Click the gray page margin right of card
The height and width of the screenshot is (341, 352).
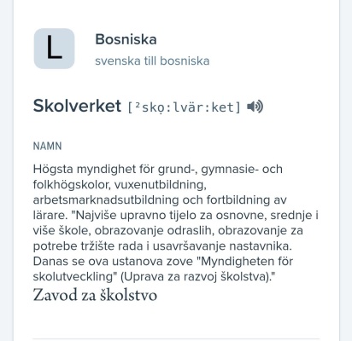pyautogui.click(x=346, y=170)
